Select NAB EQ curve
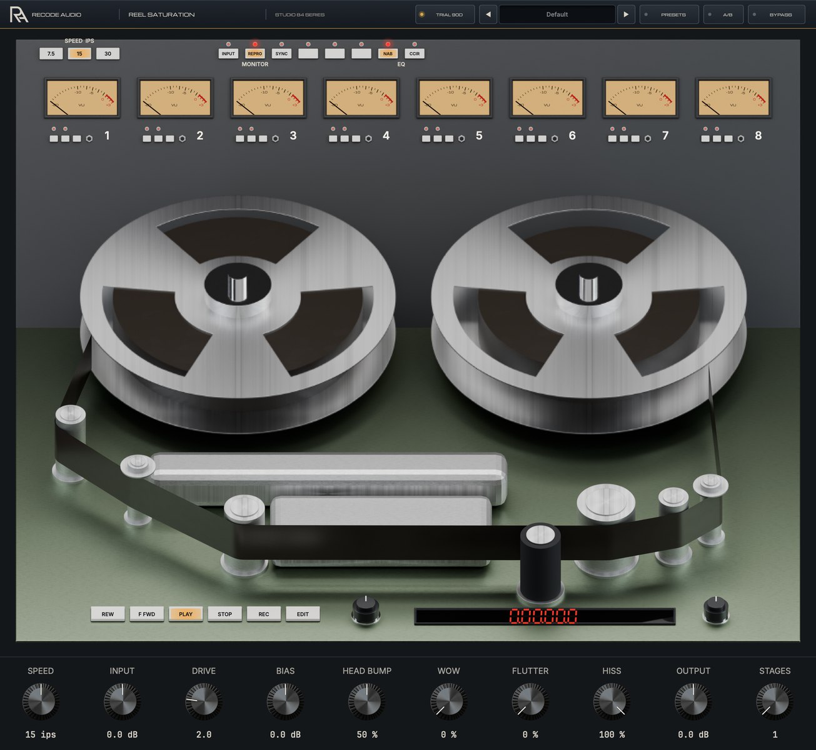The image size is (816, 750). 388,54
